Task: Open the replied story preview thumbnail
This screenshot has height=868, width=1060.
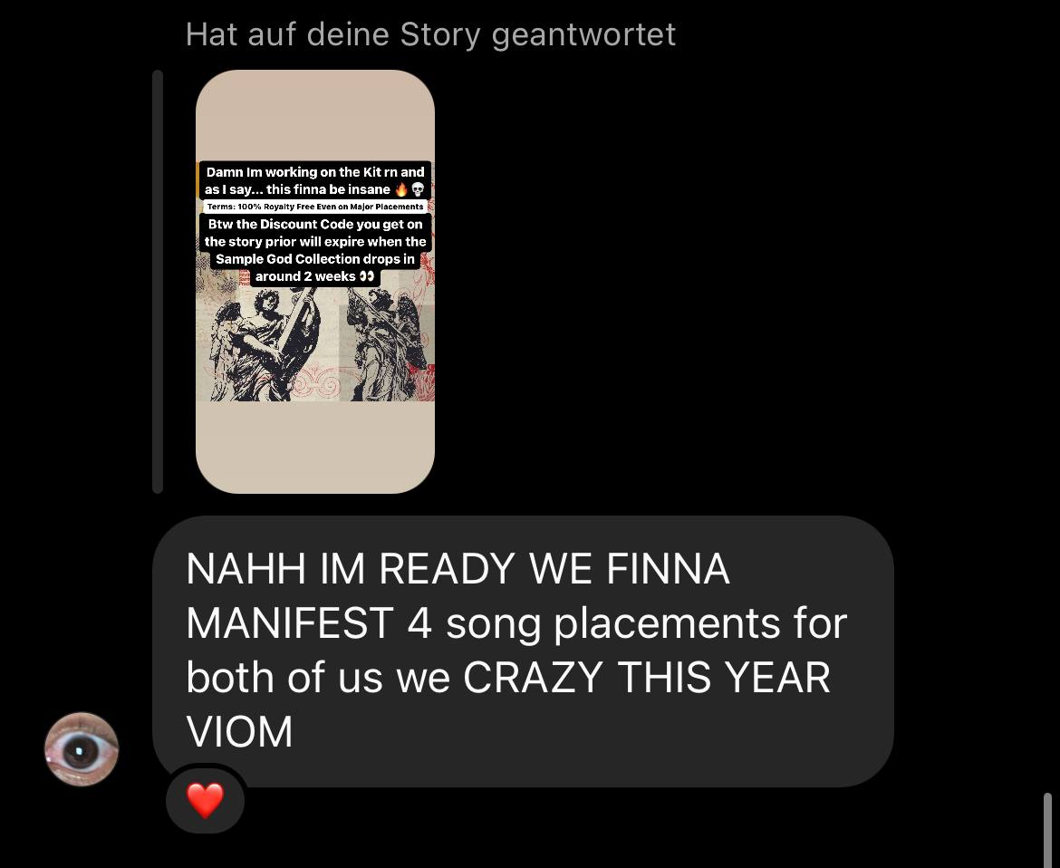Action: [x=315, y=281]
